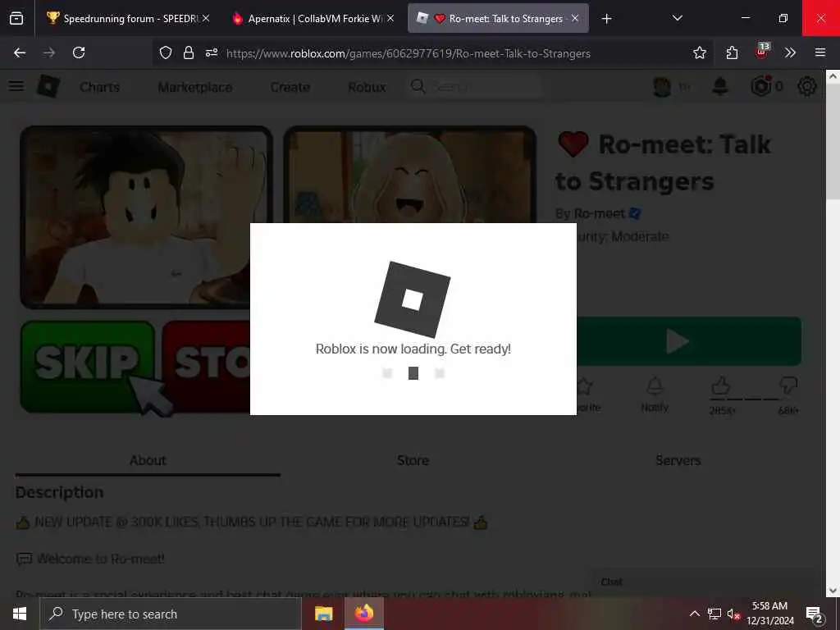Viewport: 840px width, 630px height.
Task: Open a new browser tab
Action: pos(606,19)
